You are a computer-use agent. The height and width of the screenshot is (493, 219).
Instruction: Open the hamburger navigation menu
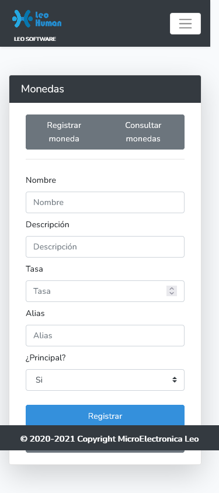185,23
